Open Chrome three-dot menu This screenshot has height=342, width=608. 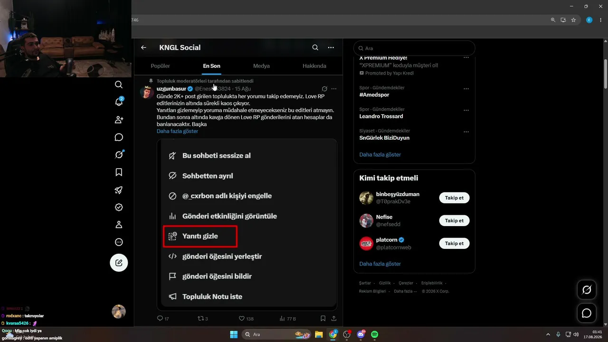(600, 20)
